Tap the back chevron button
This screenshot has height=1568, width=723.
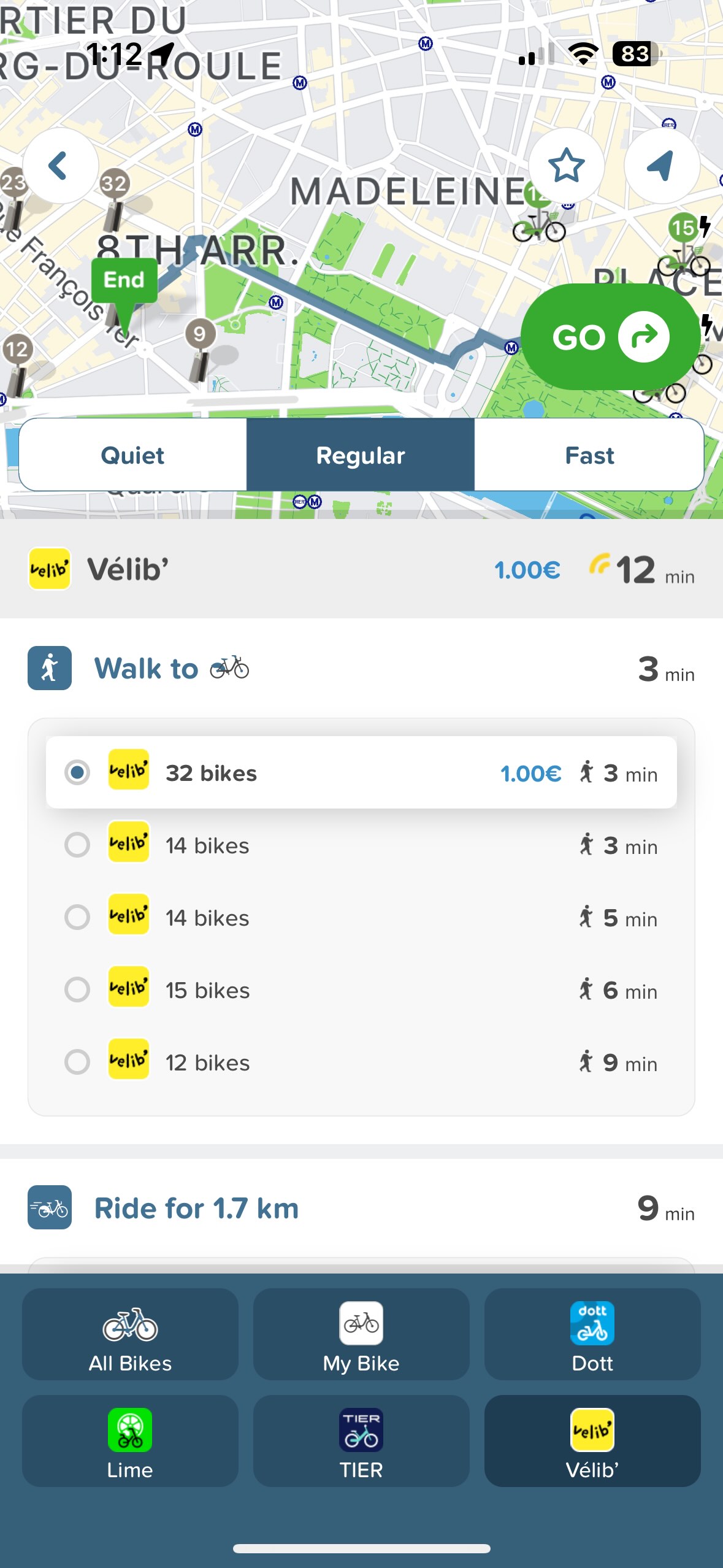click(59, 166)
